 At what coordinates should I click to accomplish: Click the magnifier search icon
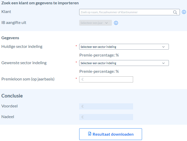click(175, 12)
